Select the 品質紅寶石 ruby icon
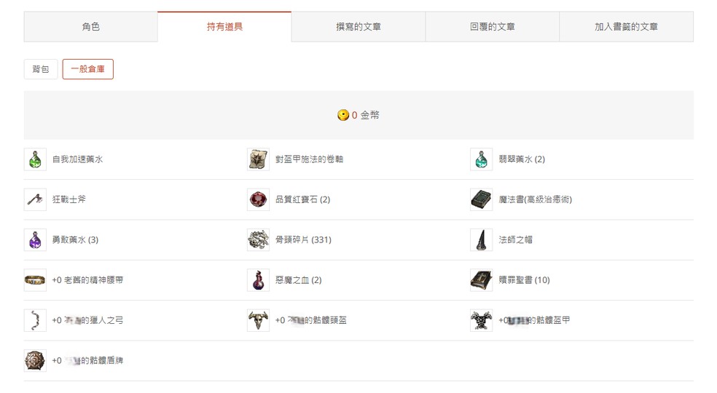Image resolution: width=717 pixels, height=393 pixels. coord(258,199)
